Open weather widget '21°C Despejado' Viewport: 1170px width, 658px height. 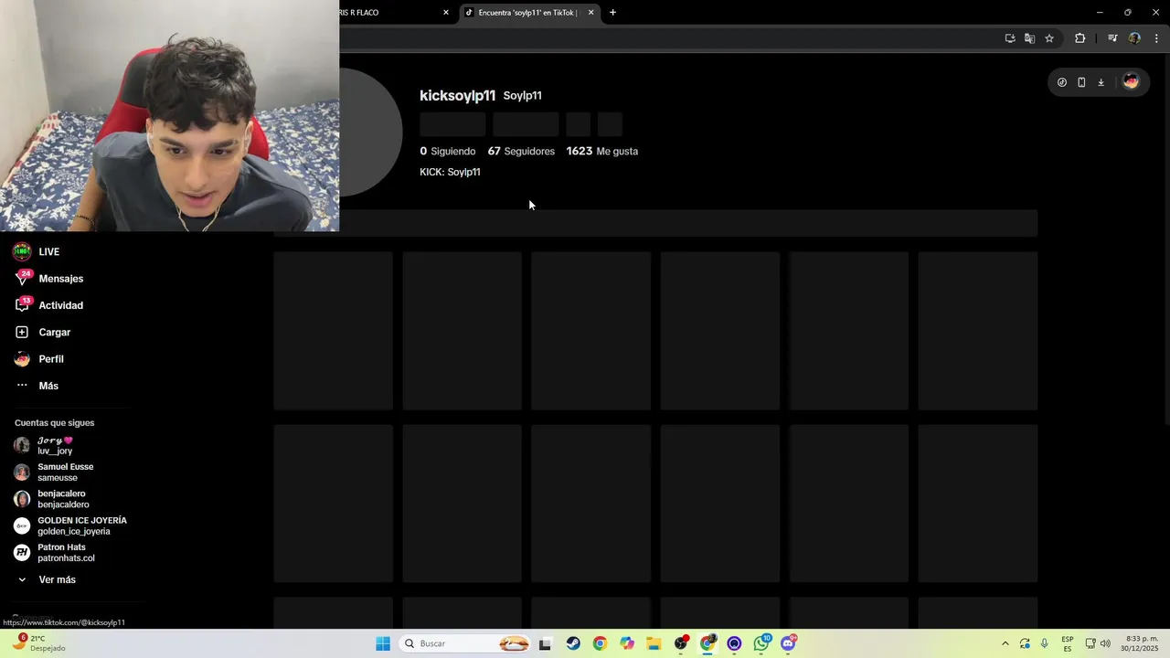click(38, 643)
